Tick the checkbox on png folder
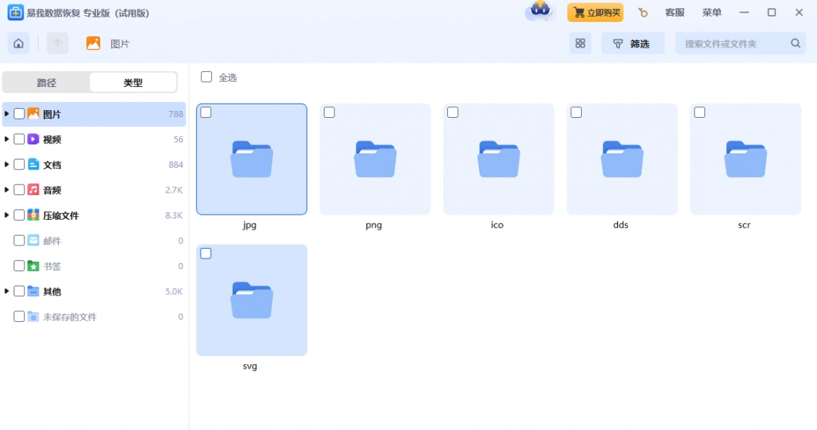The width and height of the screenshot is (817, 430). coord(329,113)
